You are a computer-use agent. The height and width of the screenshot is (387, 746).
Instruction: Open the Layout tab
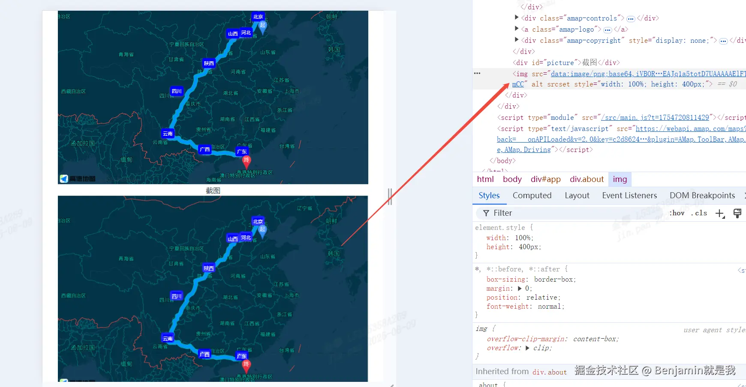point(577,196)
